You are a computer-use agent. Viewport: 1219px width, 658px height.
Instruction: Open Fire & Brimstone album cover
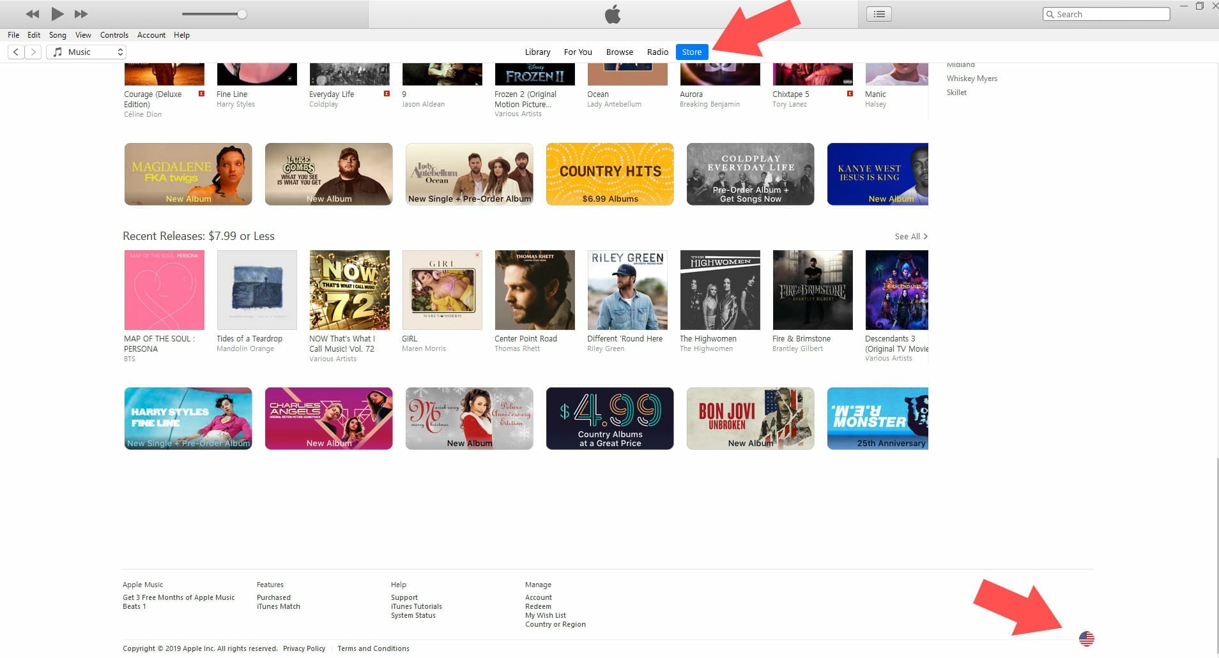[x=813, y=290]
